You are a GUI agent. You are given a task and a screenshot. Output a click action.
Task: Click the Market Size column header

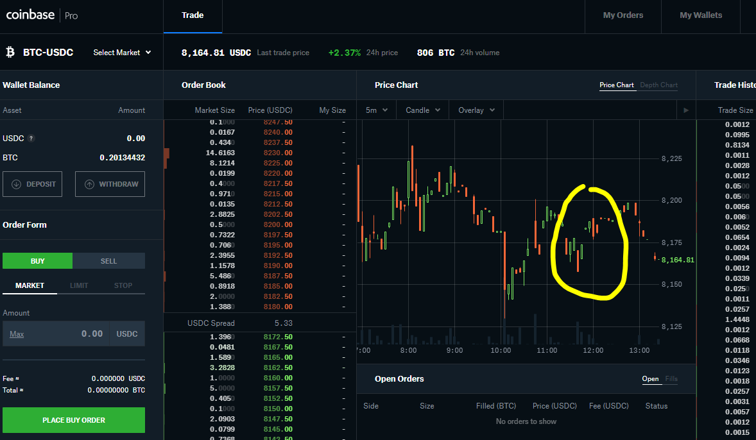tap(214, 110)
